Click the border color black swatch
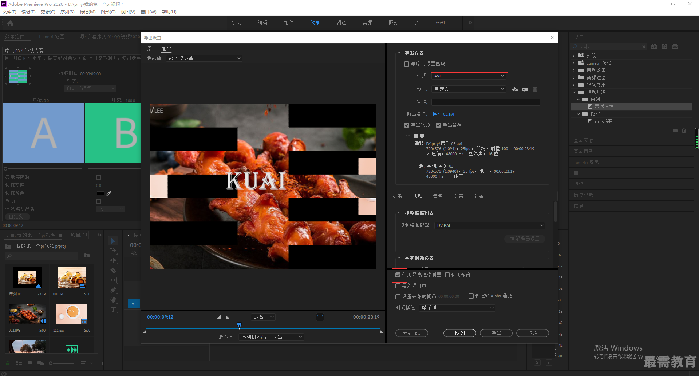The height and width of the screenshot is (376, 699). point(100,193)
